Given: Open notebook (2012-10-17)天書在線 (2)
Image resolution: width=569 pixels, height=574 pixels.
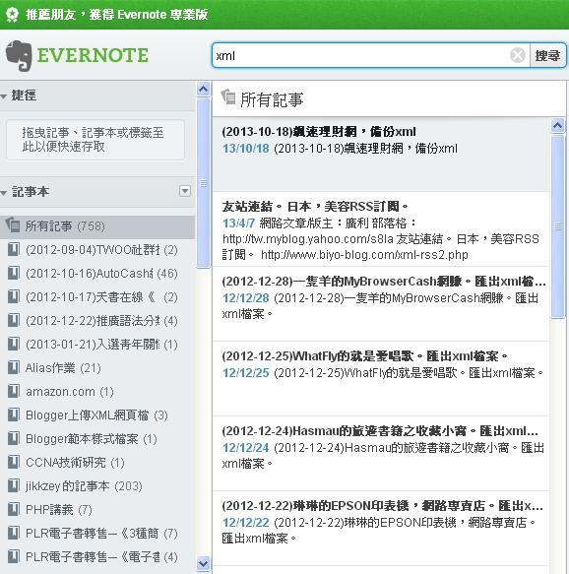Looking at the screenshot, I should point(97,297).
